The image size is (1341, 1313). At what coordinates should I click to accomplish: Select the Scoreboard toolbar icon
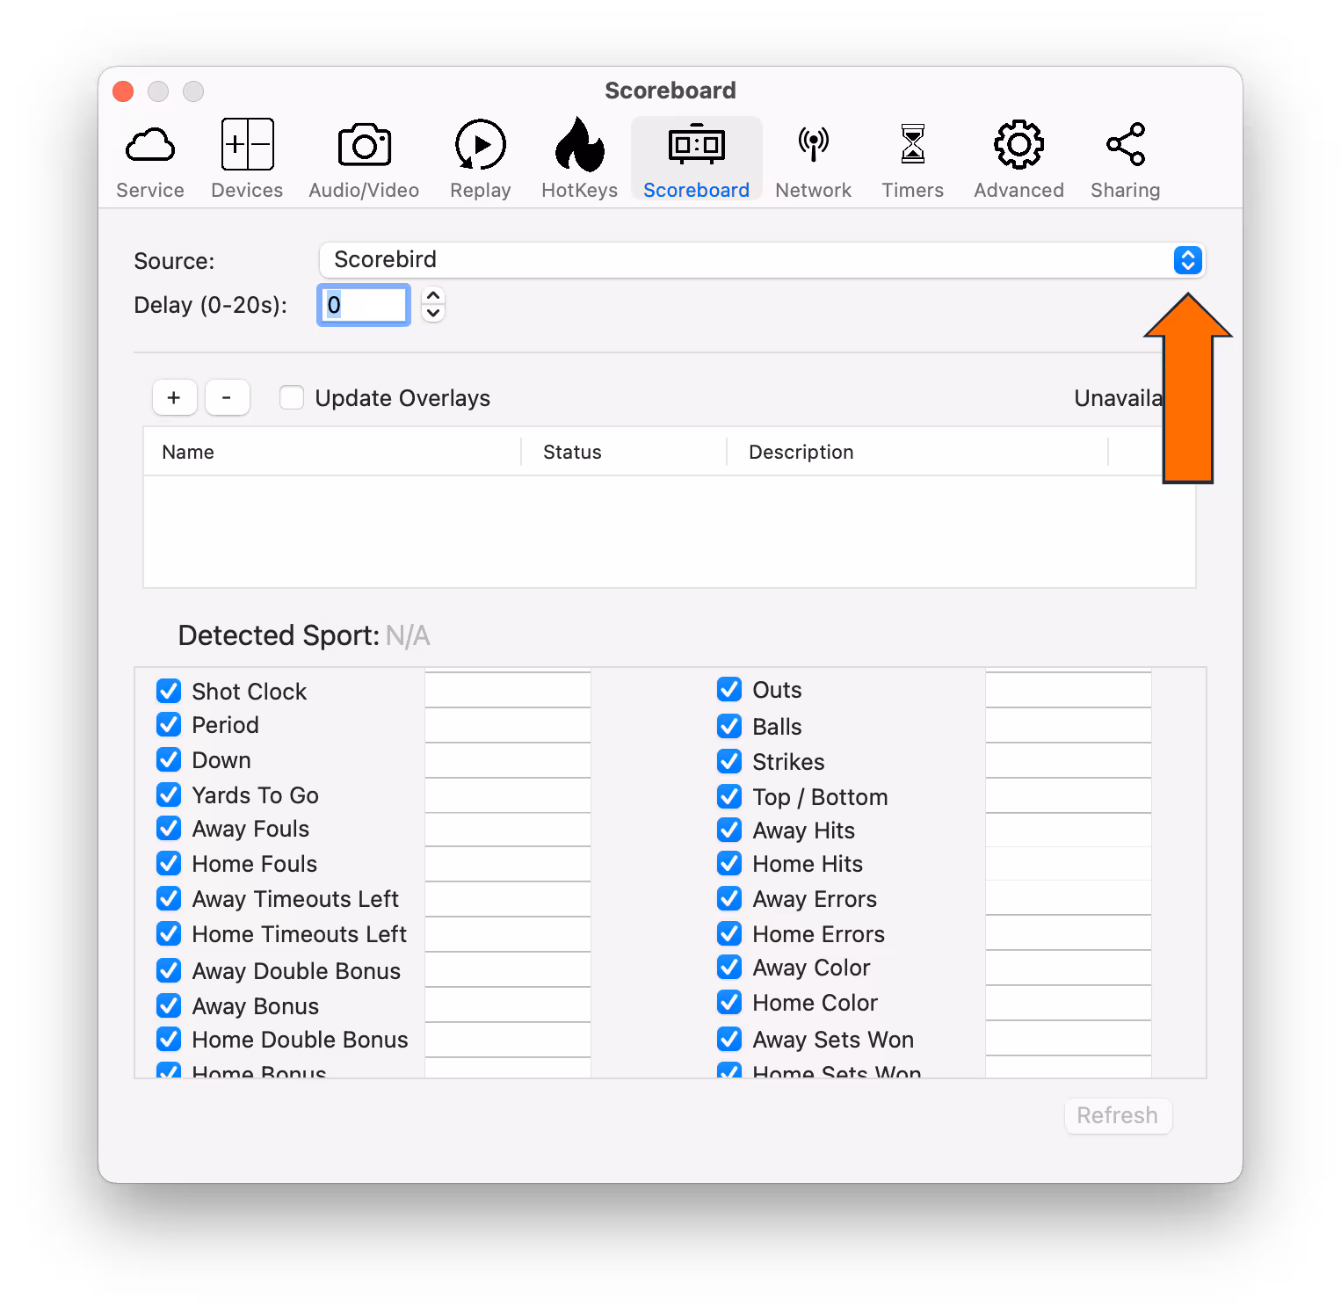696,159
